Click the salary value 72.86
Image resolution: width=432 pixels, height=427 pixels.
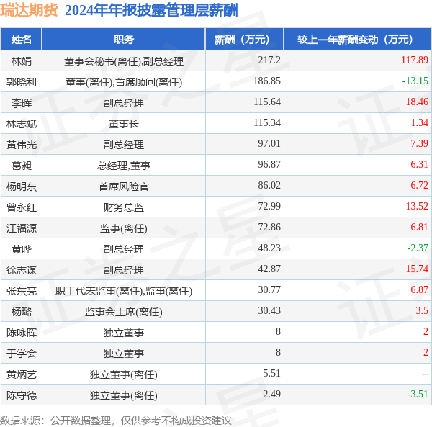269,227
